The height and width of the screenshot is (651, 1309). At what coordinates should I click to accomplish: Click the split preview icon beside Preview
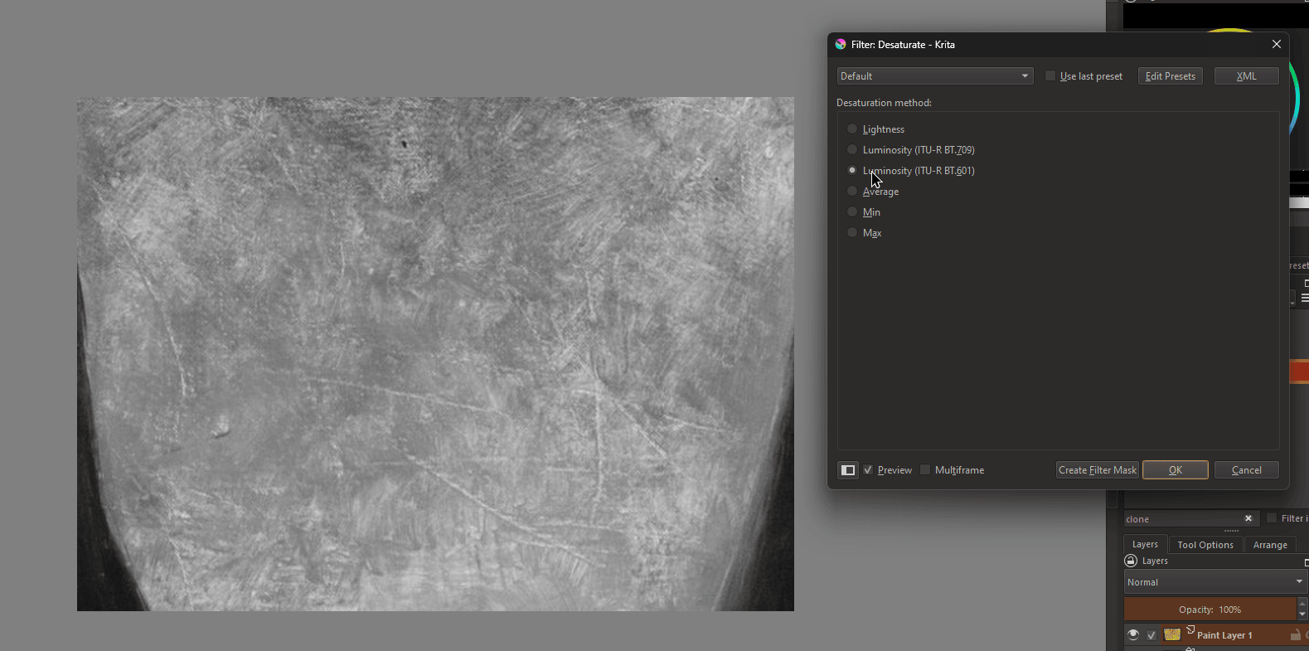(x=847, y=470)
